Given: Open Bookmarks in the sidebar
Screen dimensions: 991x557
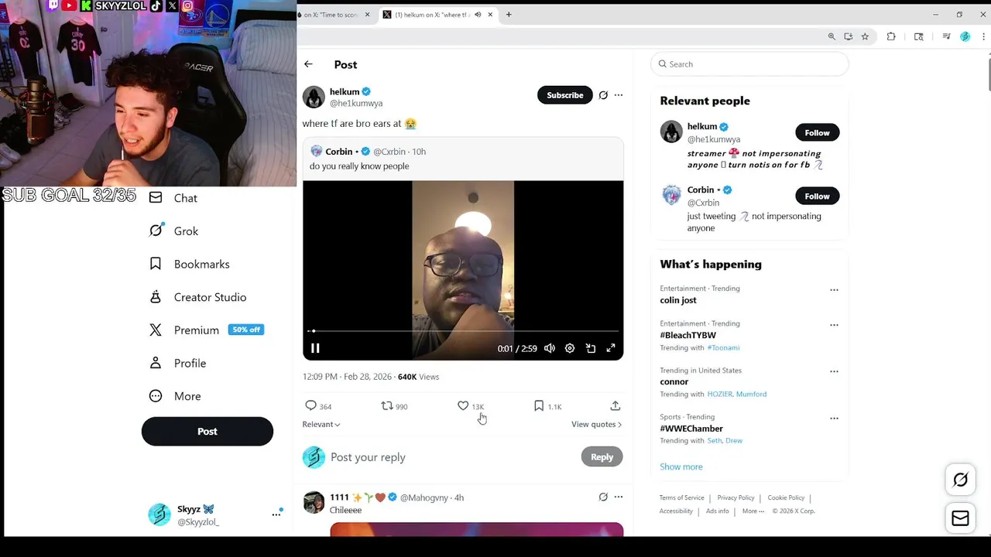Looking at the screenshot, I should (x=190, y=265).
